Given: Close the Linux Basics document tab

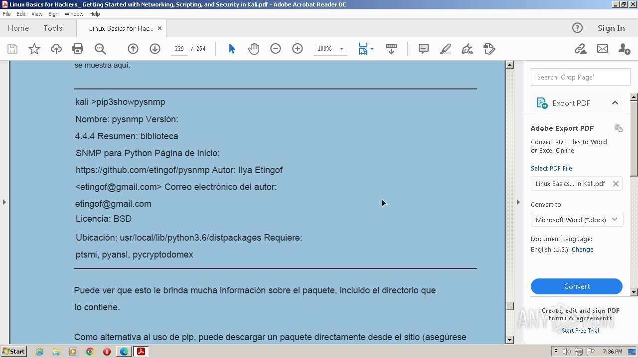Looking at the screenshot, I should pyautogui.click(x=159, y=28).
